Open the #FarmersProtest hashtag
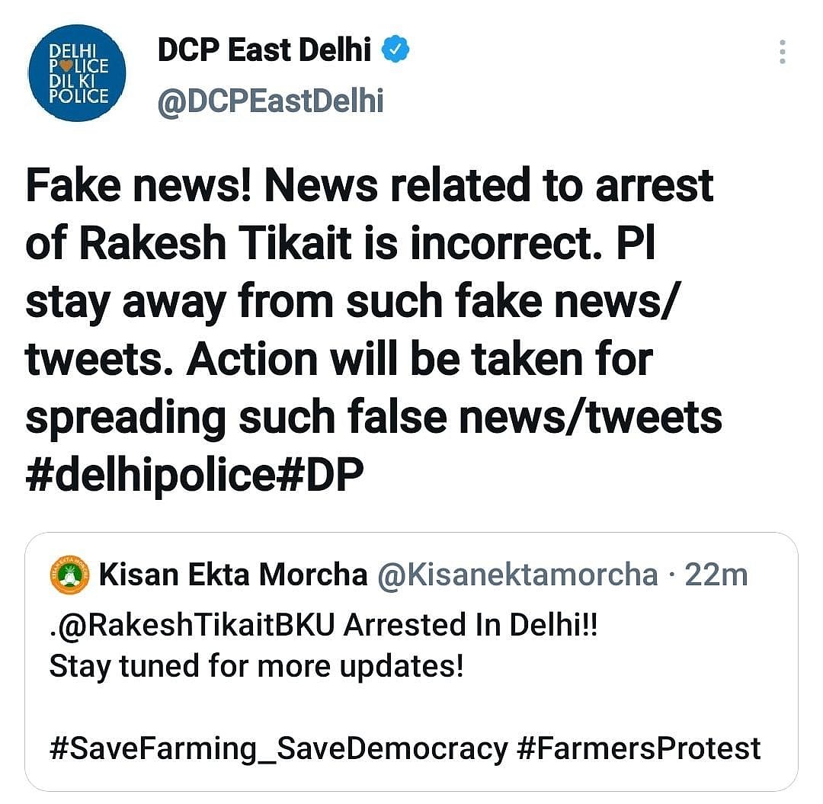 coord(640,749)
